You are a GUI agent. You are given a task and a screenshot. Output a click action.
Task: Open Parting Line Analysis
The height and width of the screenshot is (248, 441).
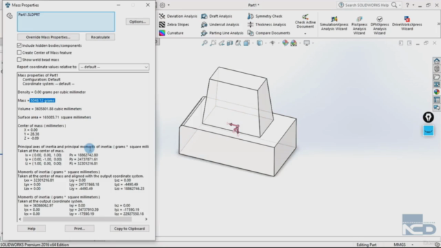222,33
